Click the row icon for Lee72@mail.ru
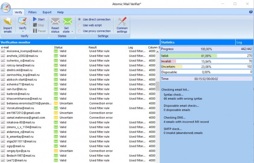 pyautogui.click(x=3, y=160)
